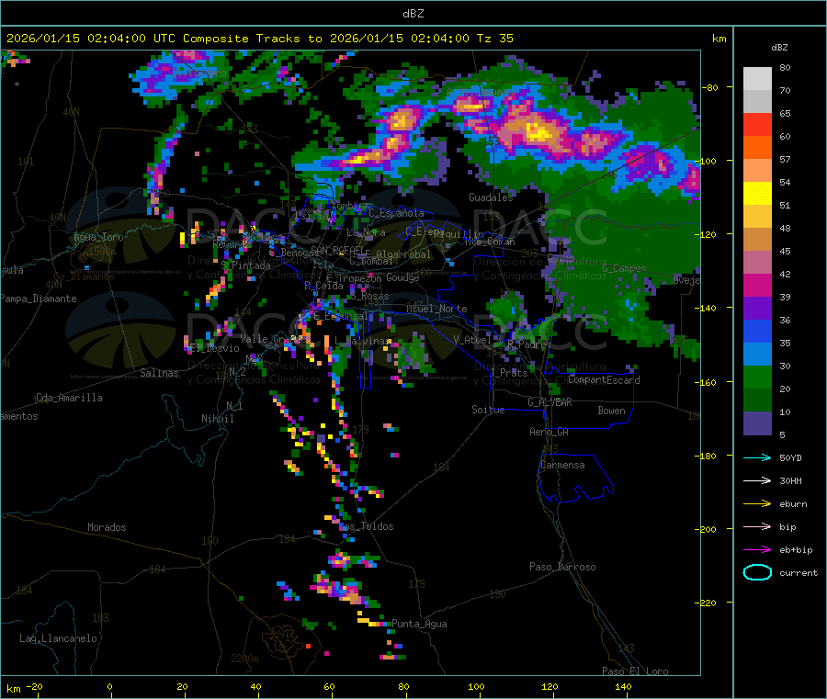The image size is (827, 699).
Task: Click the 'Morados' map label
Action: coord(107,527)
